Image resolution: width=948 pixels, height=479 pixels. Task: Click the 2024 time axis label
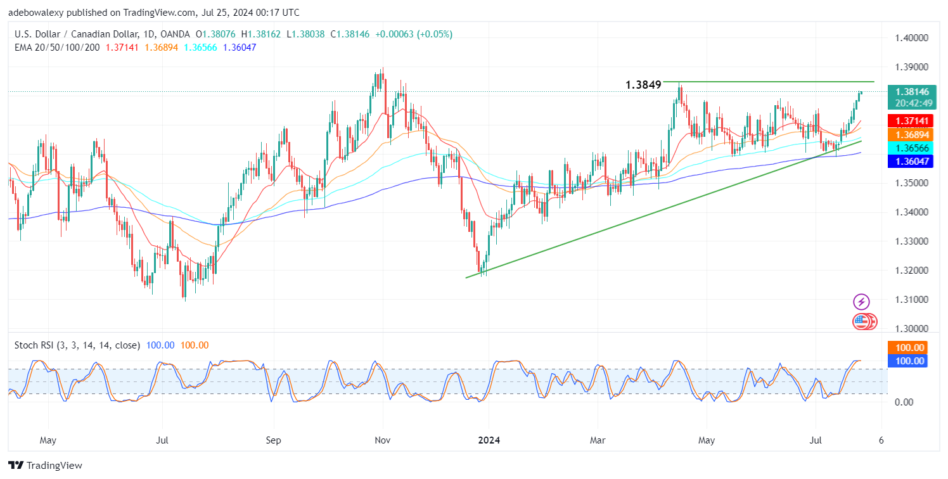[x=489, y=439]
